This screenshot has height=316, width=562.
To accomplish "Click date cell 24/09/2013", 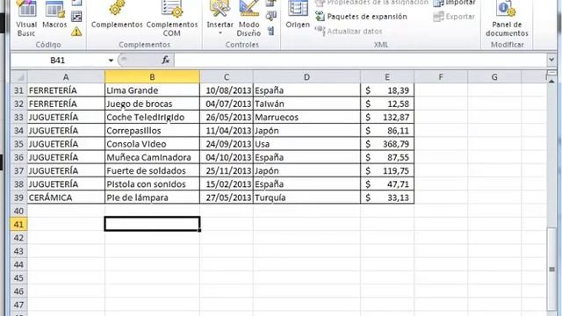I will 227,144.
